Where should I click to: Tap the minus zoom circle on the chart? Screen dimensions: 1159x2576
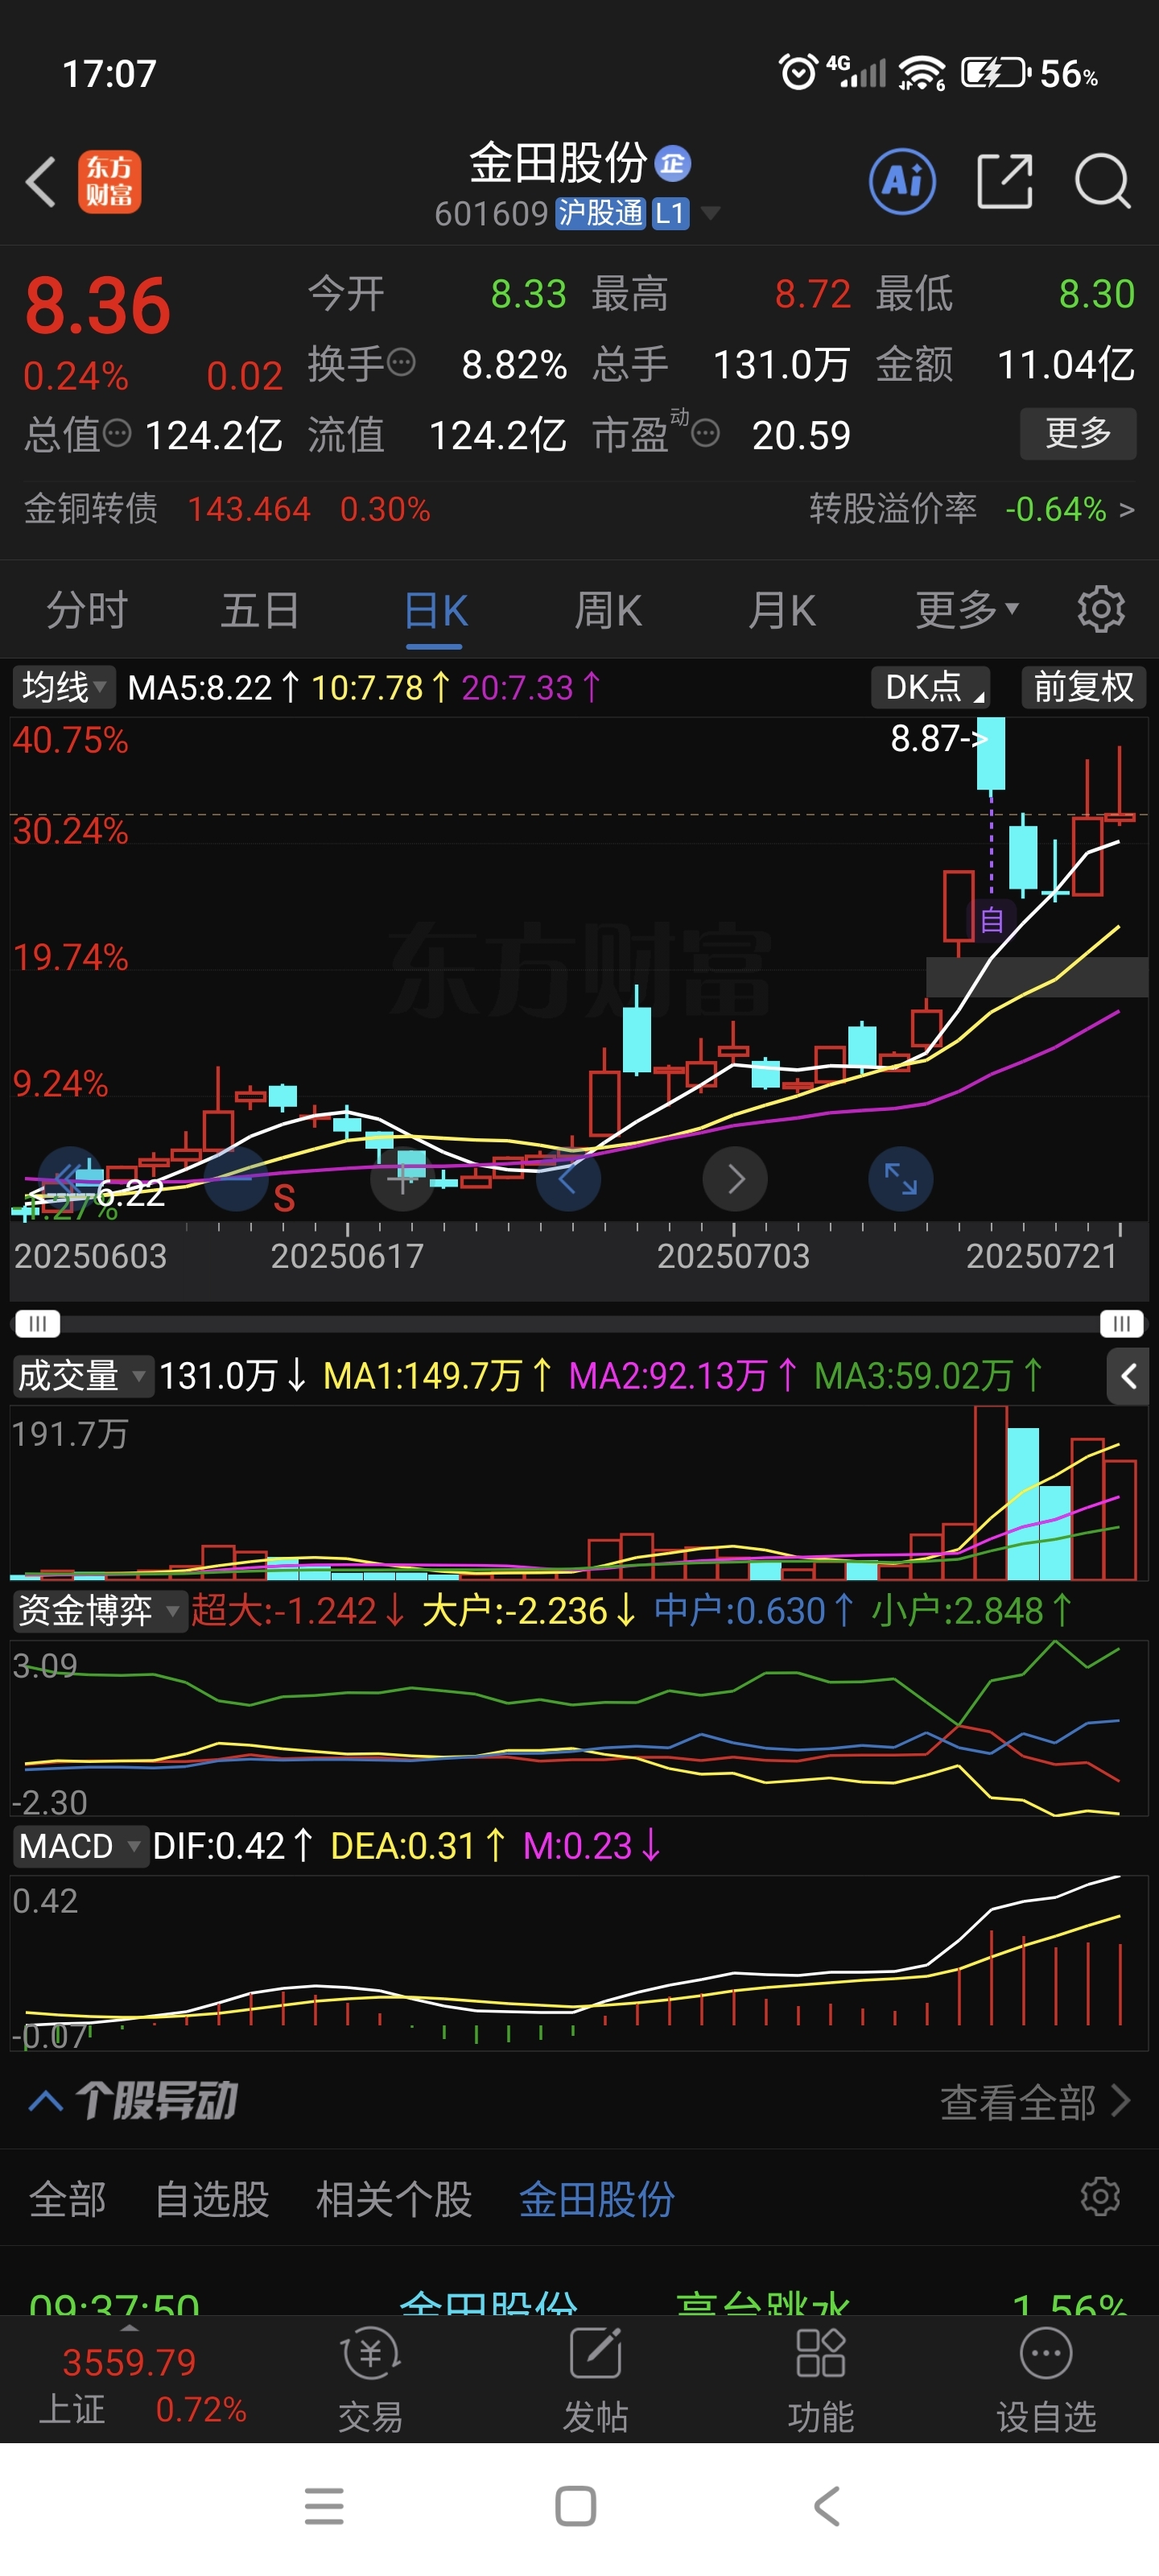click(x=236, y=1179)
